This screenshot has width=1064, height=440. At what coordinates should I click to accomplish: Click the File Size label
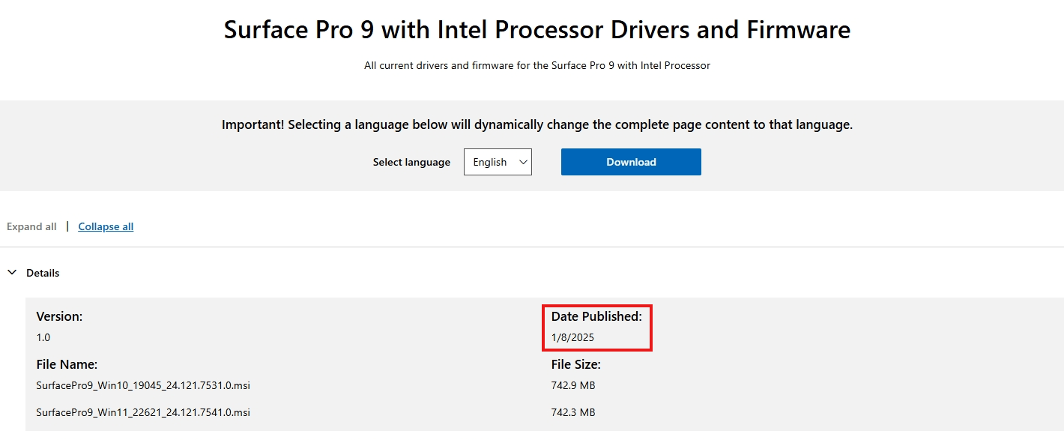[576, 364]
